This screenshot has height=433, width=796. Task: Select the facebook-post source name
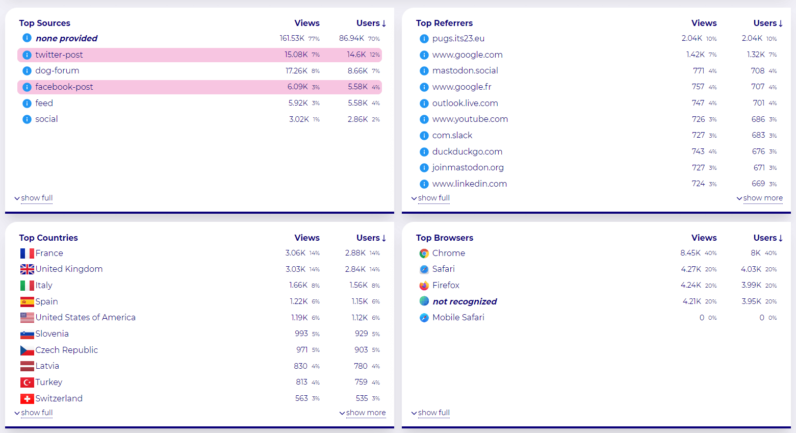click(x=64, y=87)
